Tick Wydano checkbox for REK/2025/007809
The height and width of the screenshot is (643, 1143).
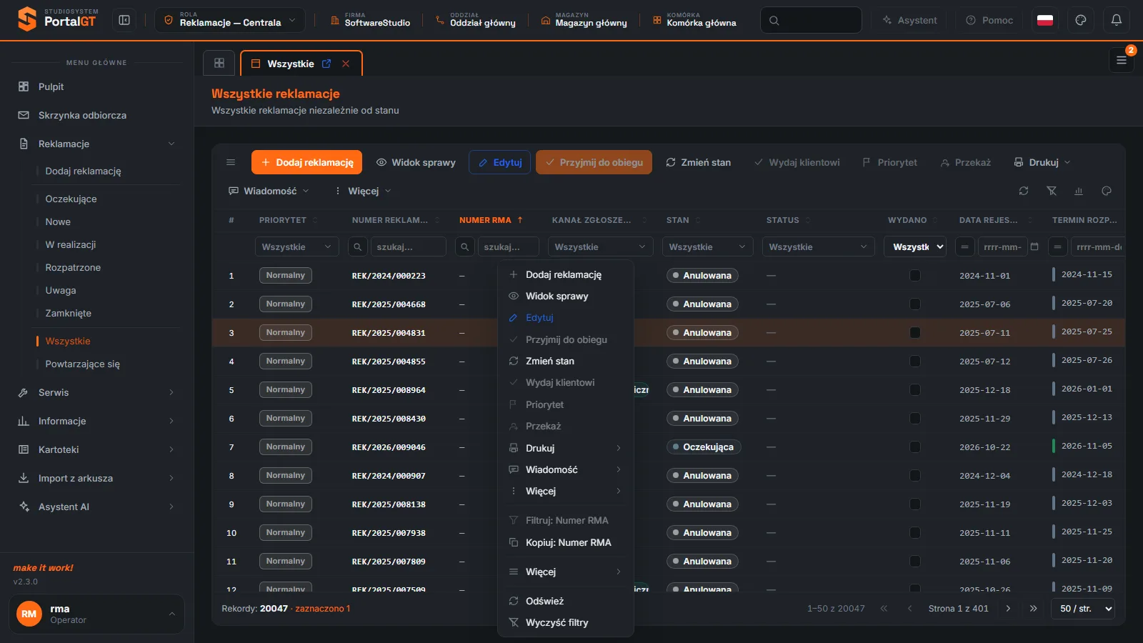(915, 562)
